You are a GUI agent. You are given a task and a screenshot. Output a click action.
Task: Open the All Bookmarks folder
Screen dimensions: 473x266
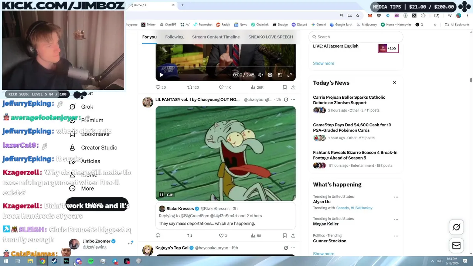[457, 25]
